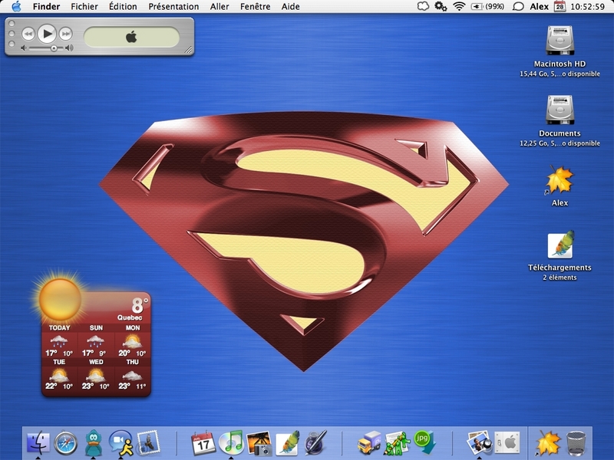614x460 pixels.
Task: Click the THU forecast in weather widget
Action: (132, 375)
